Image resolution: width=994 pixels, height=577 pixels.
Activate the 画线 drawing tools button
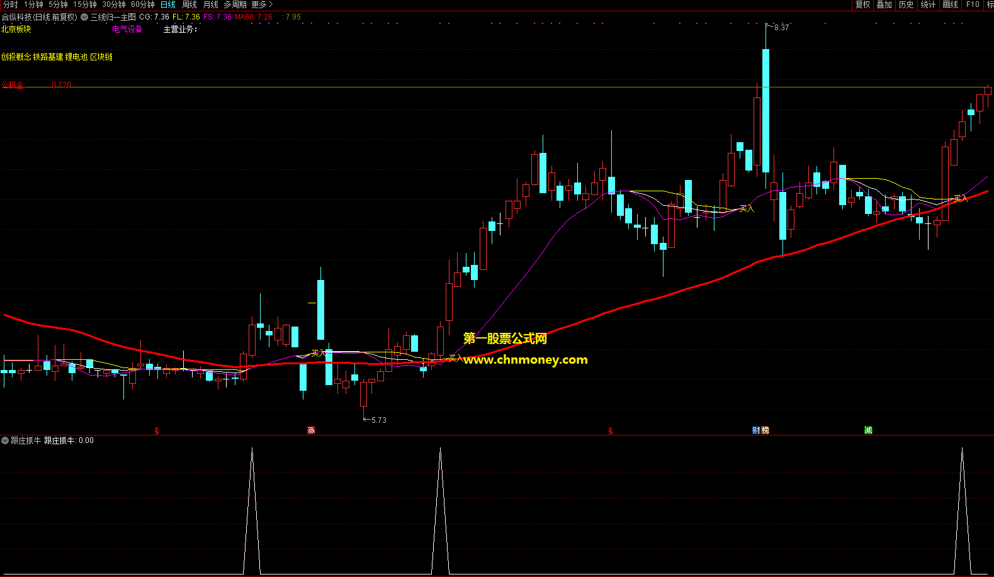951,4
